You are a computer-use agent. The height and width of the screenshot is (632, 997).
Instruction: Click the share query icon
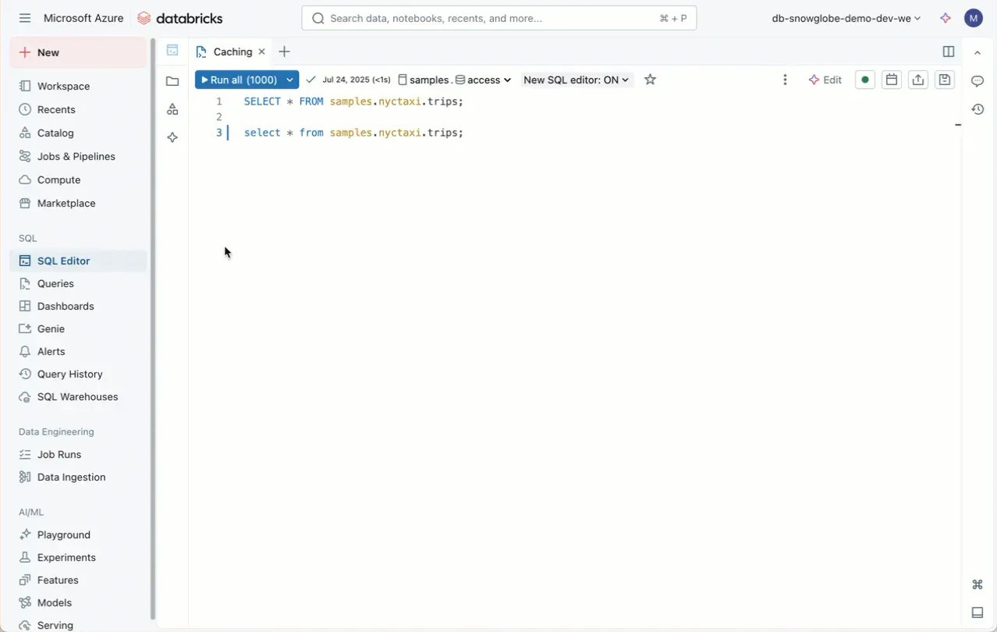pos(918,80)
